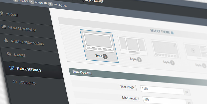Choose the Style 1 theme thumbnail
This screenshot has width=207, height=104.
(99, 46)
